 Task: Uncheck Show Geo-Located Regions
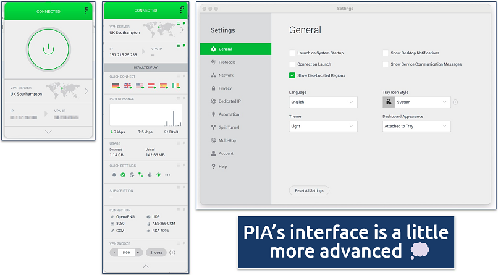click(292, 75)
